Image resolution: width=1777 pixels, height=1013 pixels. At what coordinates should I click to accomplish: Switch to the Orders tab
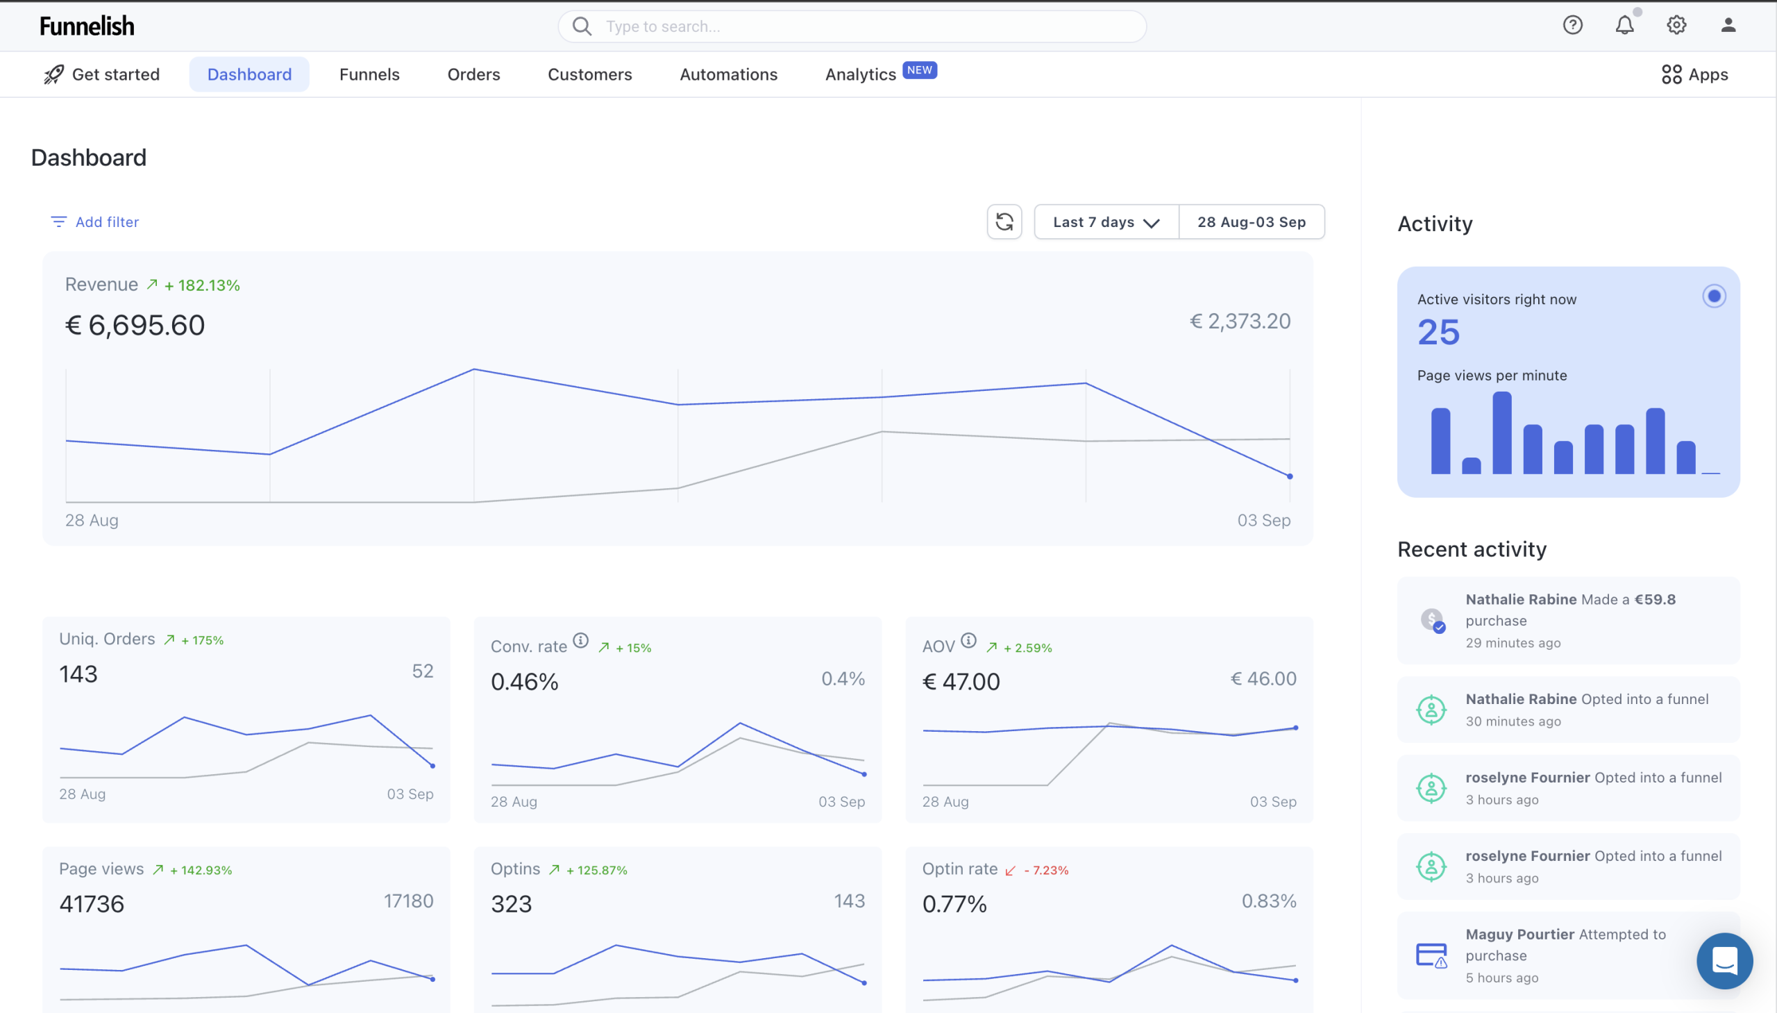(473, 74)
